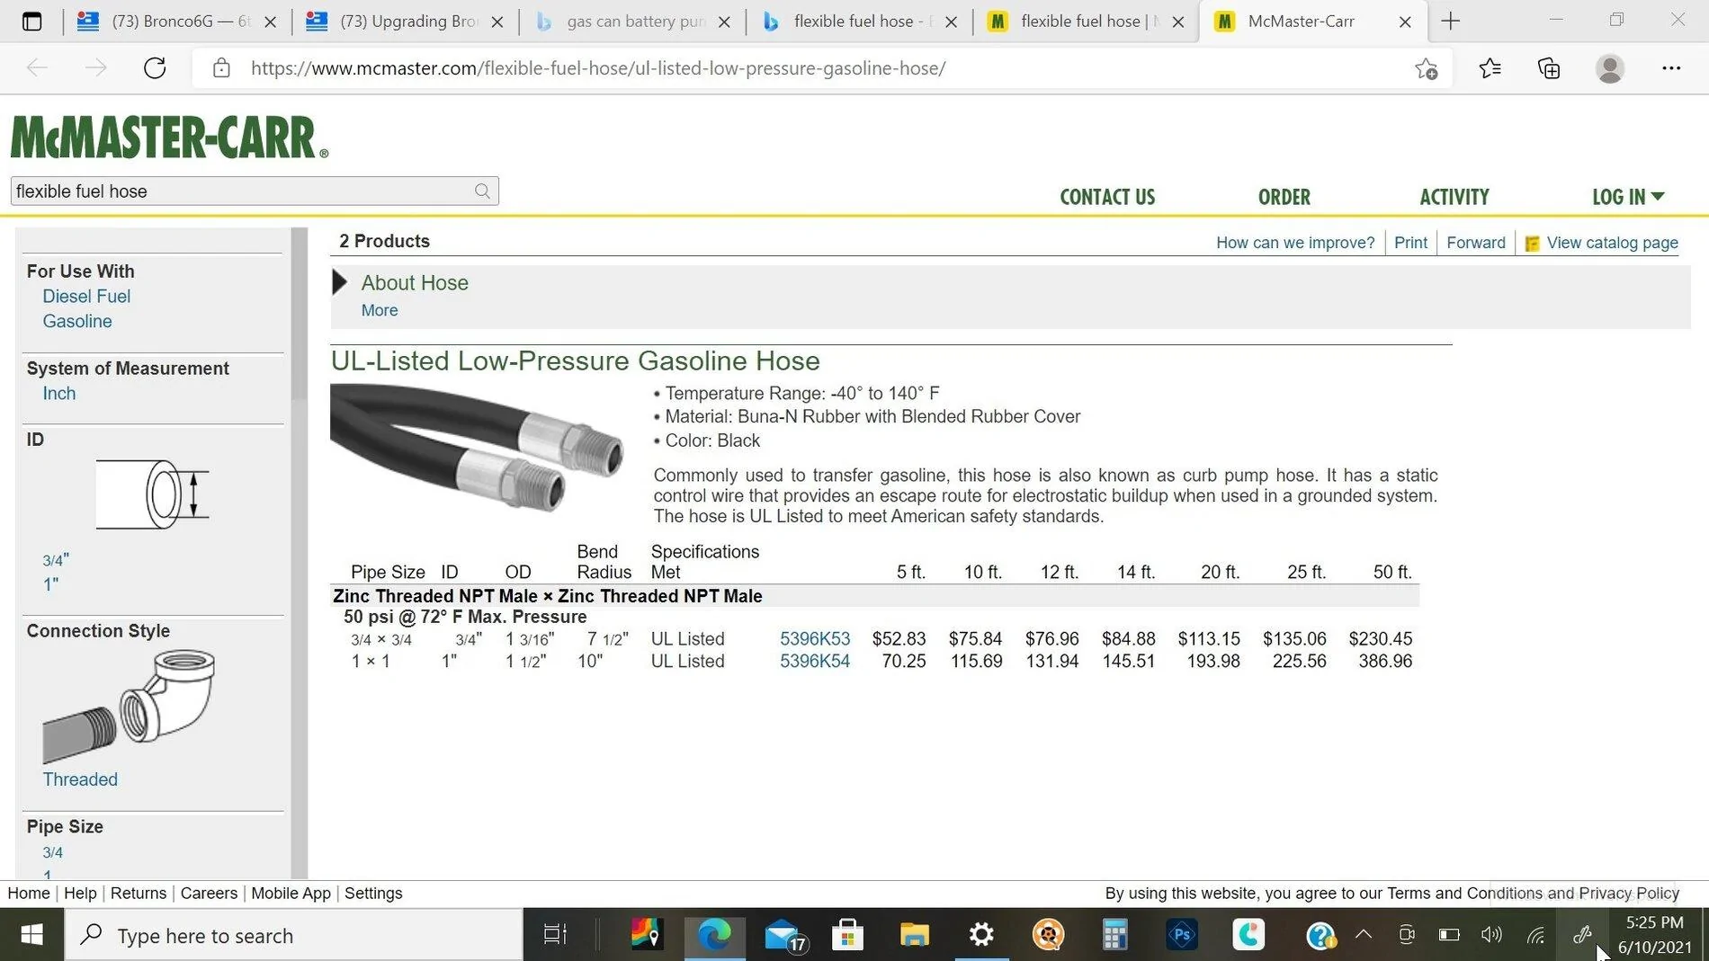The height and width of the screenshot is (961, 1709).
Task: Open the LOG IN dropdown
Action: (1628, 197)
